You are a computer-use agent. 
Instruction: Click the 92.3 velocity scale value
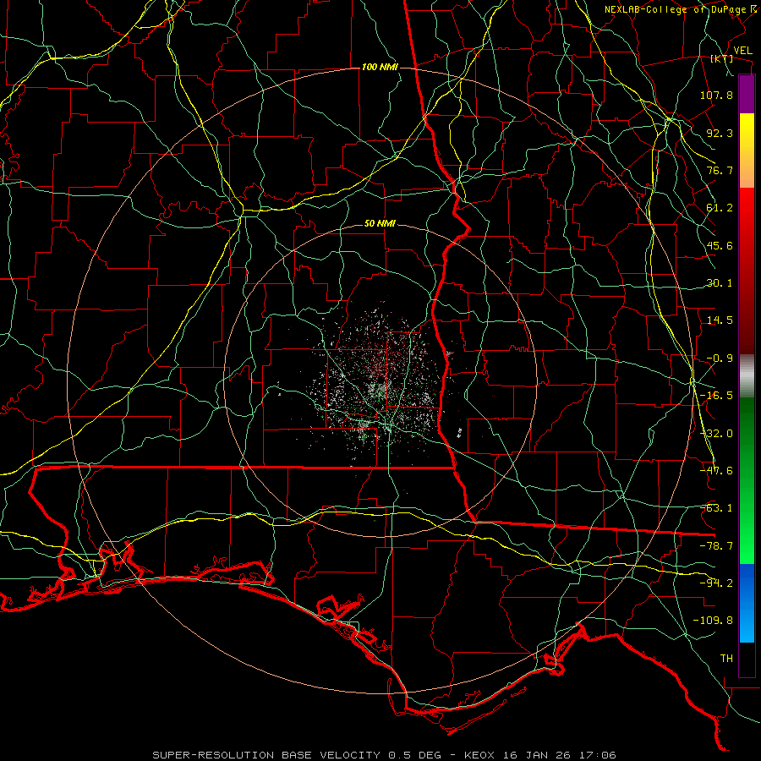coord(720,133)
